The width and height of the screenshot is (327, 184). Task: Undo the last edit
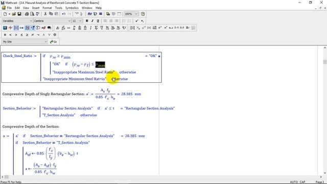click(x=64, y=14)
